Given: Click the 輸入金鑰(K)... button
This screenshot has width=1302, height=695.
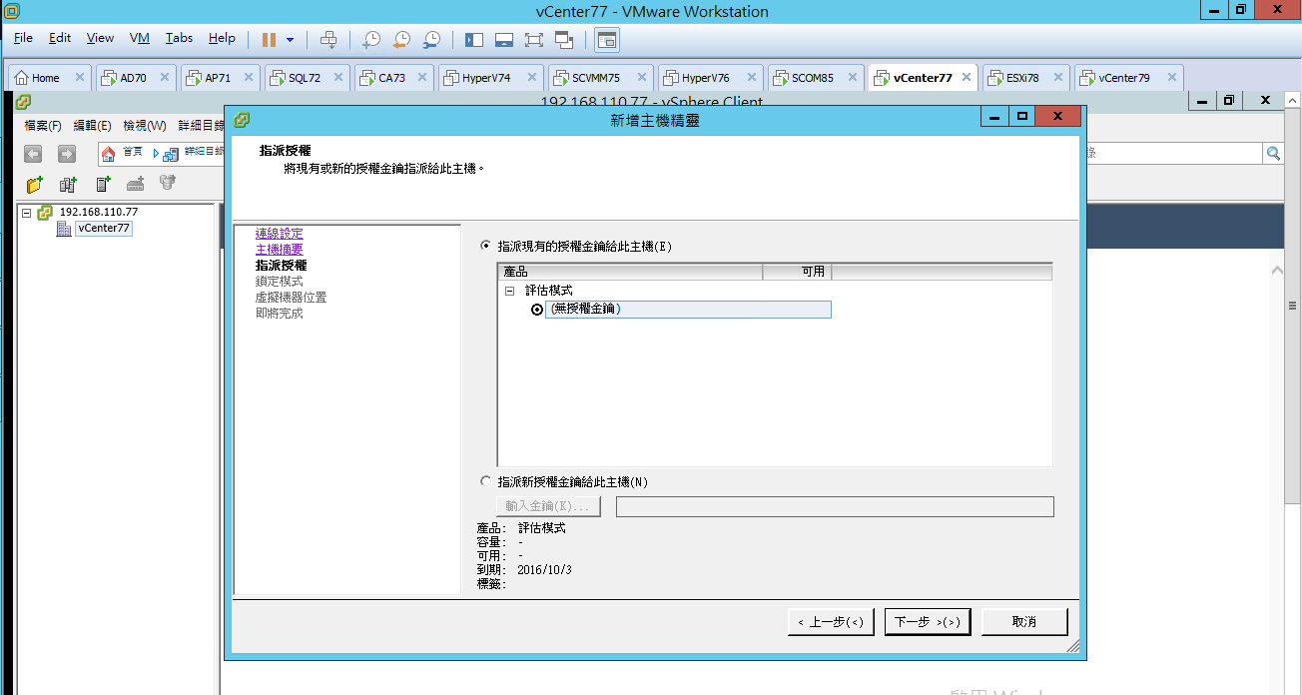Looking at the screenshot, I should (548, 506).
